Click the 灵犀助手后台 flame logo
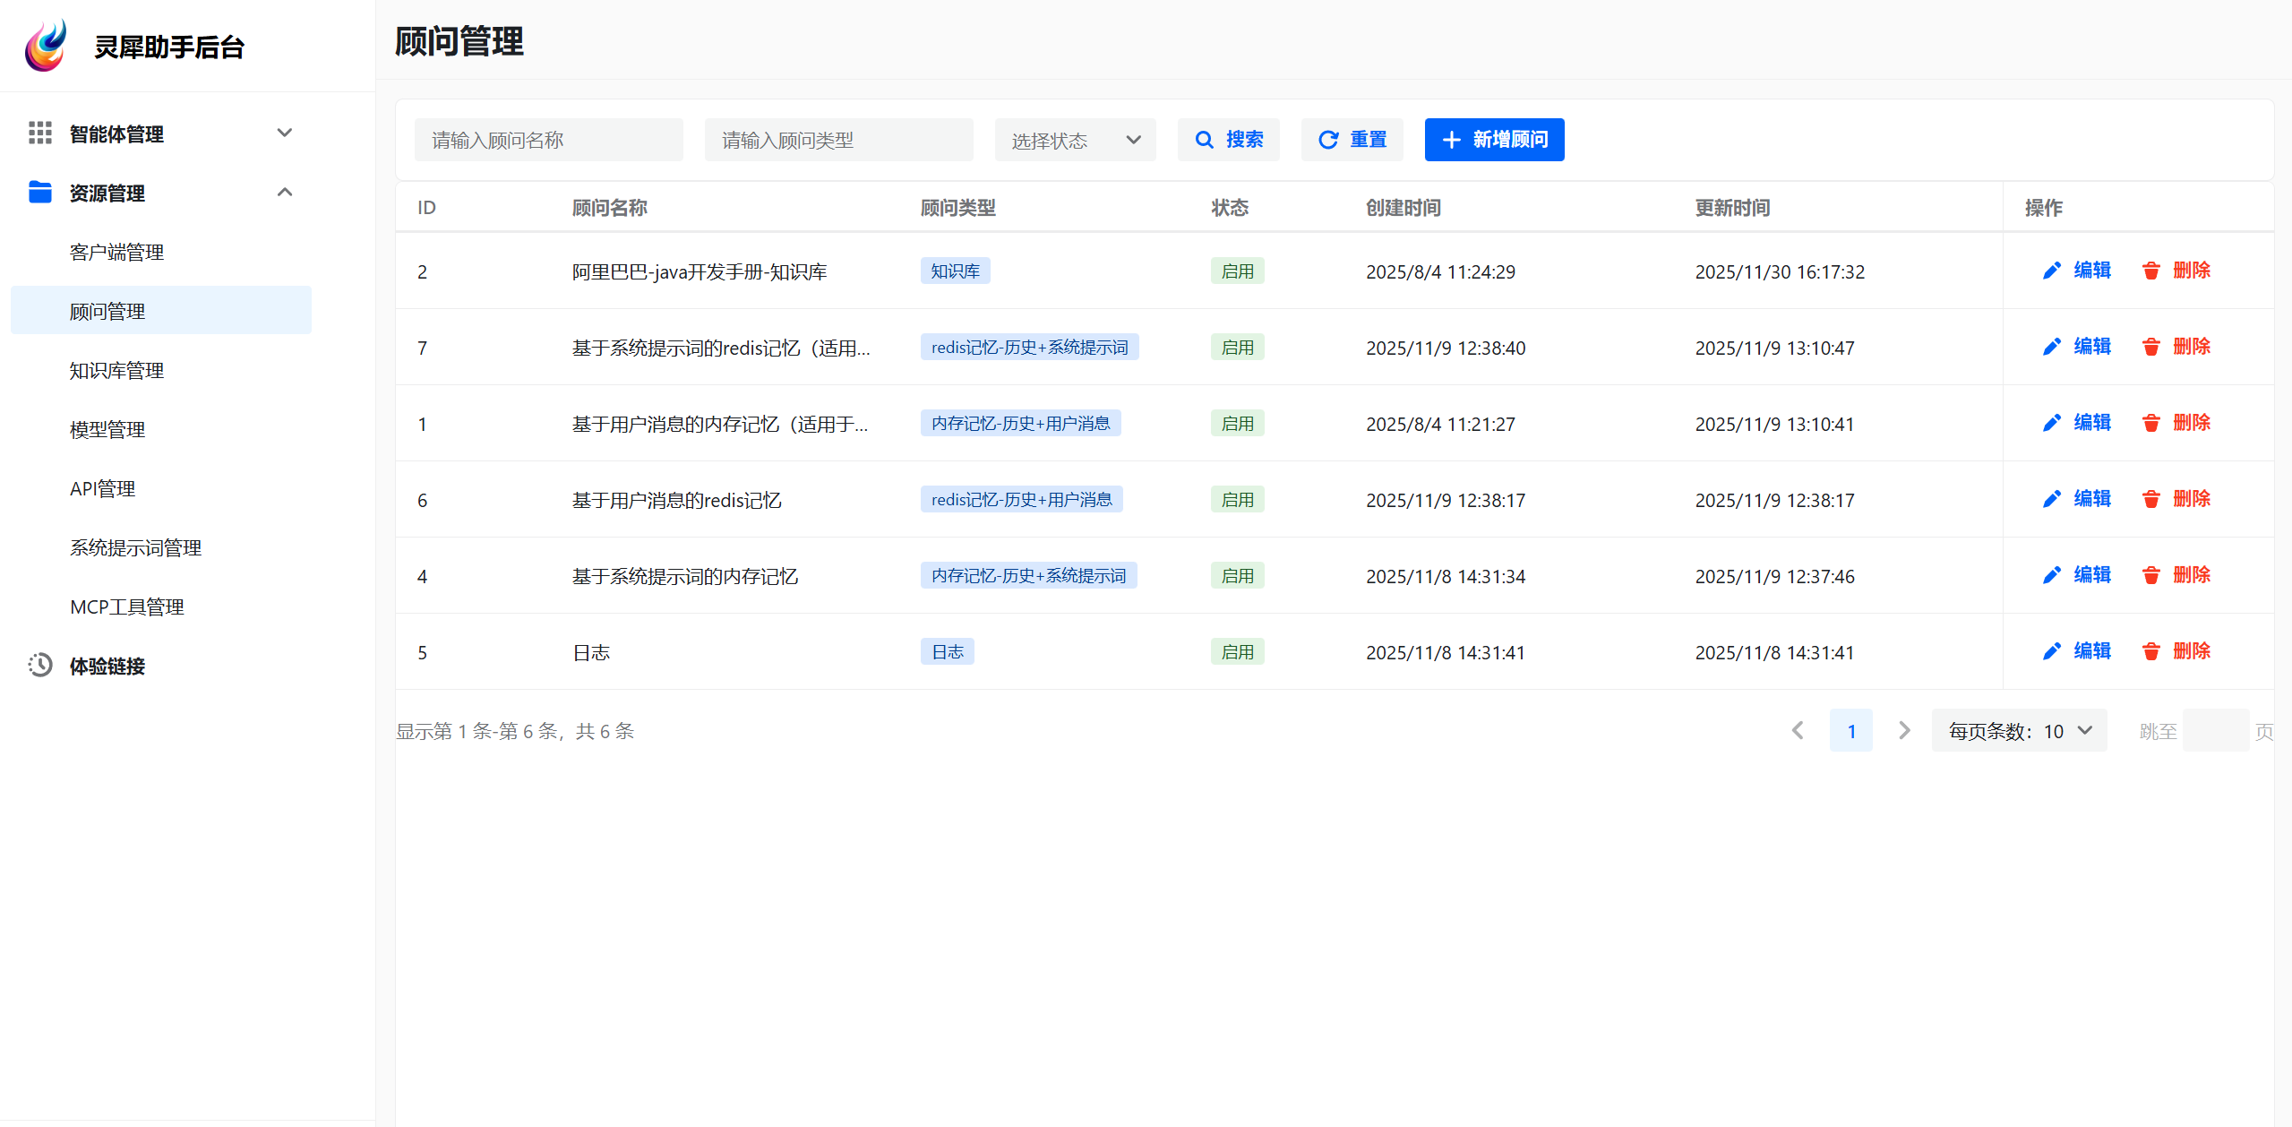 [46, 46]
